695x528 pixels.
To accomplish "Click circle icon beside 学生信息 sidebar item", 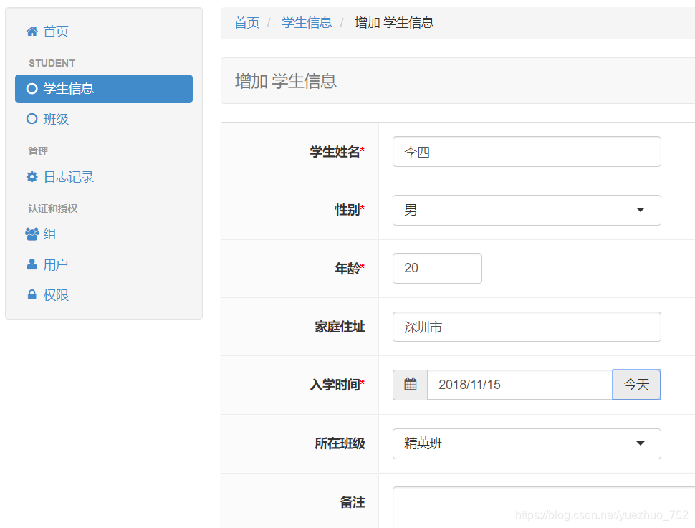I will tap(32, 89).
